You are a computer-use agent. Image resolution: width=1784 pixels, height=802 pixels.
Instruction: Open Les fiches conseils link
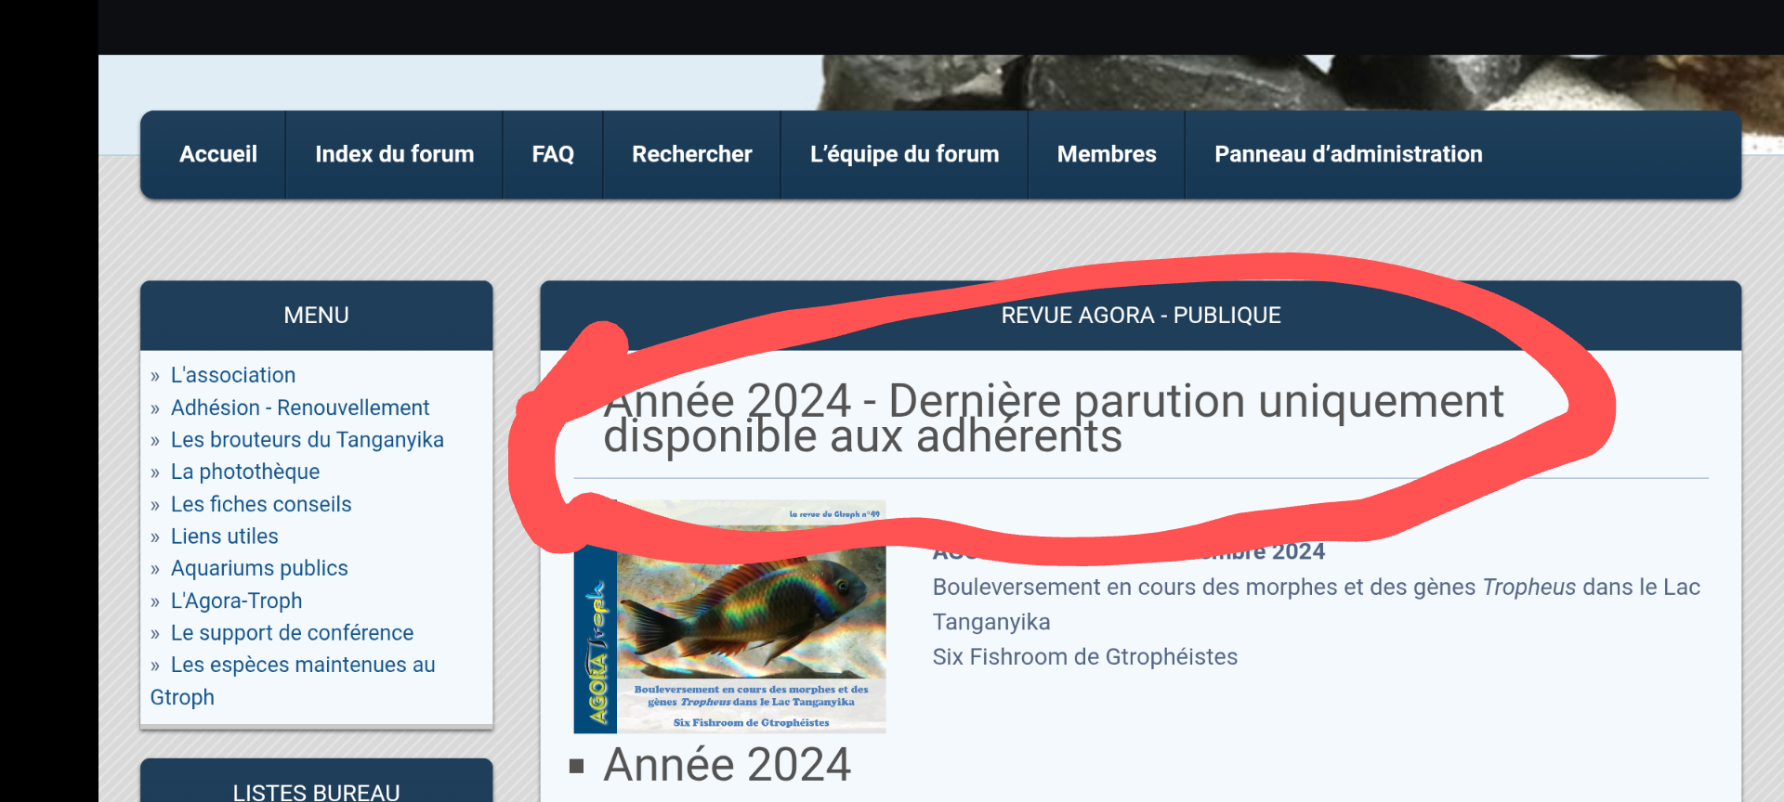[261, 504]
